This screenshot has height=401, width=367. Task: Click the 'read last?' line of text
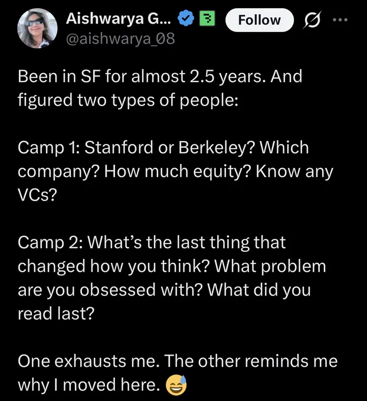(56, 314)
